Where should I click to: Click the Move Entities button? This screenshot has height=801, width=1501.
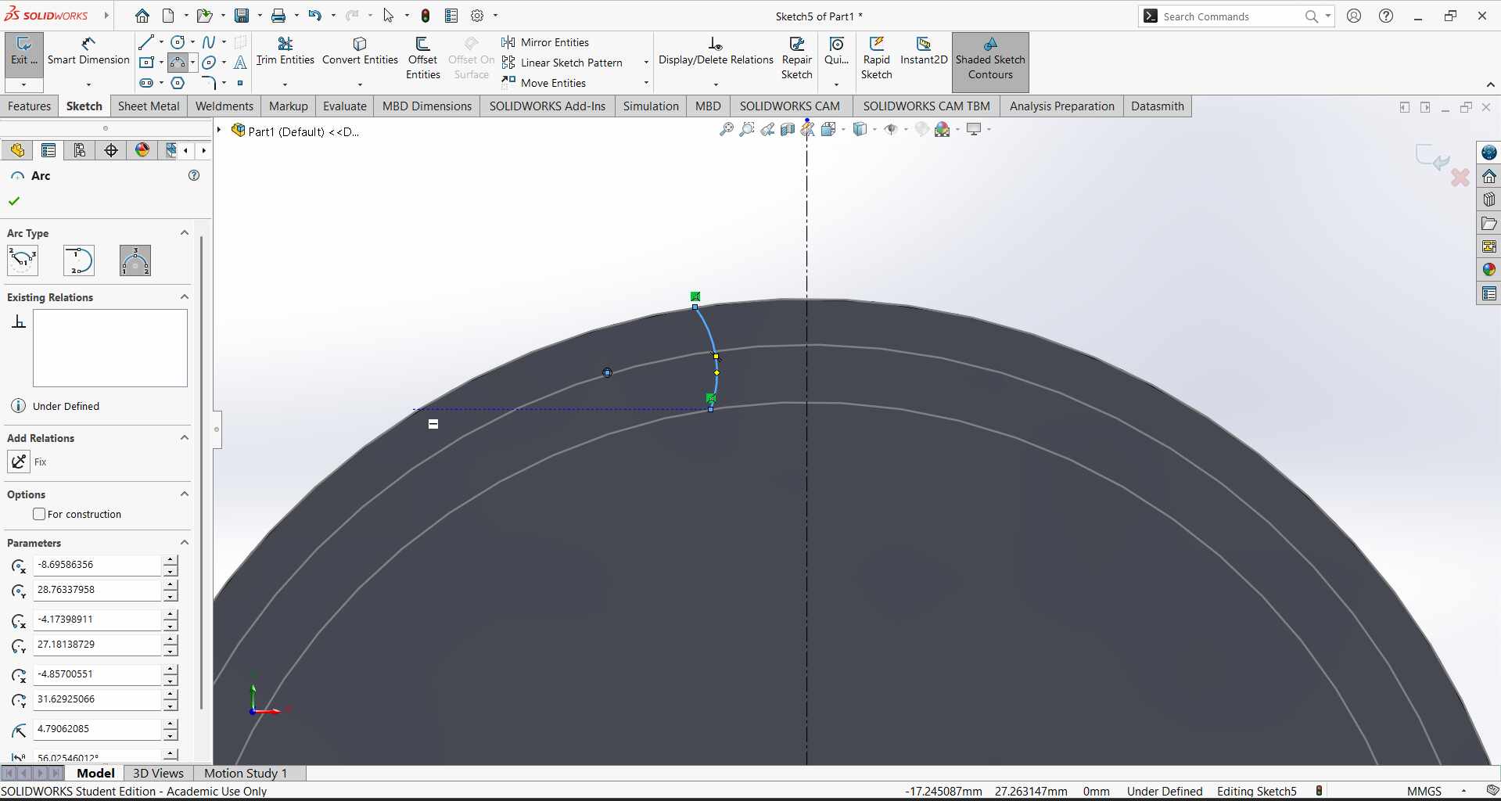544,83
